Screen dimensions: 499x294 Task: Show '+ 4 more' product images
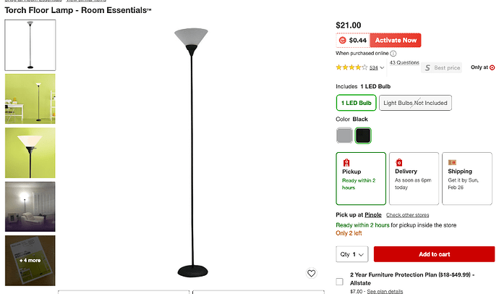[x=30, y=260]
